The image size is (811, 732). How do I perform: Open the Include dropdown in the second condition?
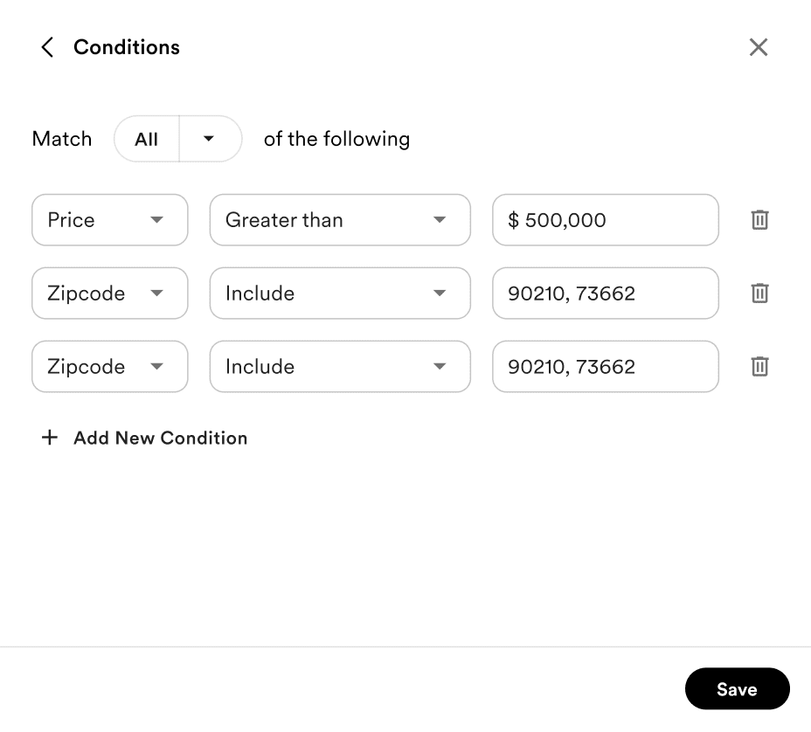pos(340,293)
